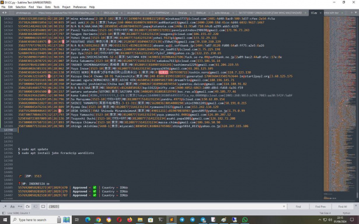The height and width of the screenshot is (224, 359).
Task: Click the side bar toggle icon in status bar
Action: [4, 213]
